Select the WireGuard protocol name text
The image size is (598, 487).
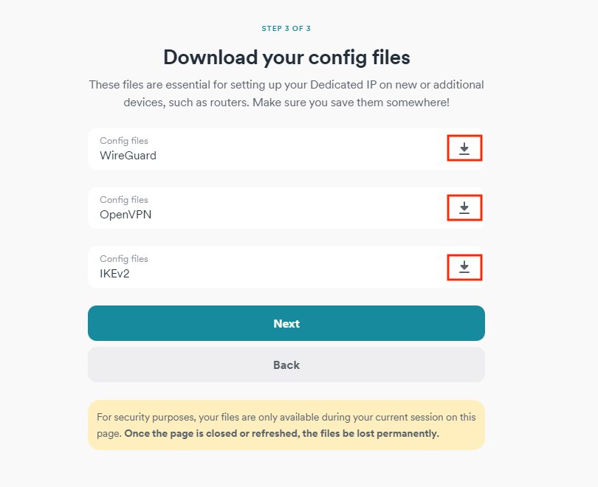(x=128, y=156)
